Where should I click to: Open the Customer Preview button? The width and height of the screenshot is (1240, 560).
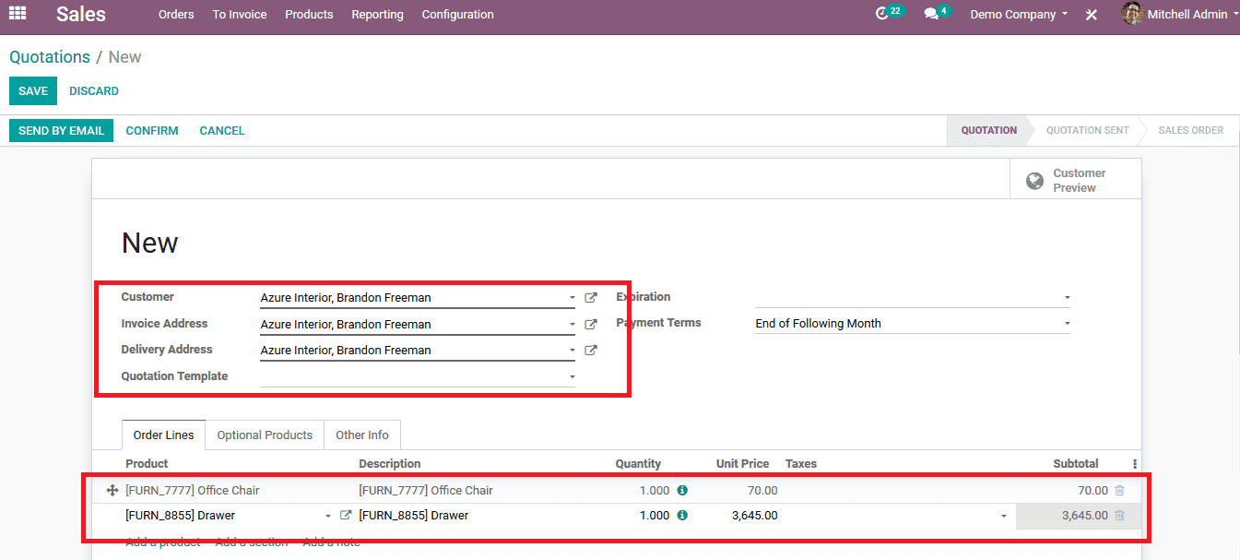point(1075,180)
